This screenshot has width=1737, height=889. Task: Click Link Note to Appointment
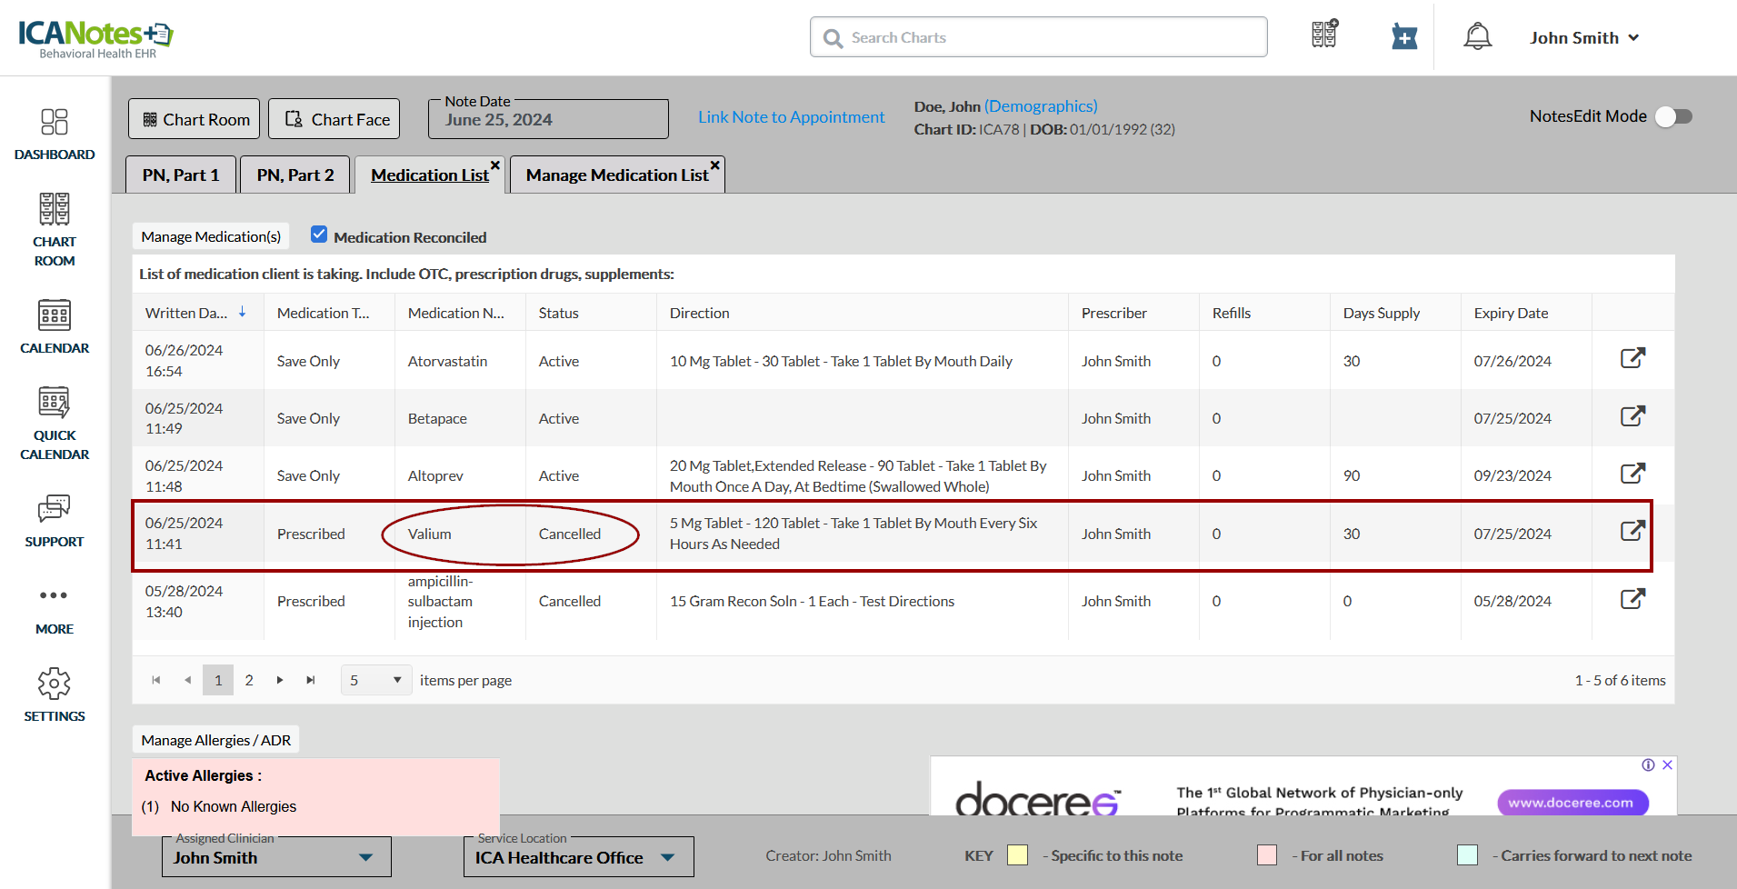point(791,117)
